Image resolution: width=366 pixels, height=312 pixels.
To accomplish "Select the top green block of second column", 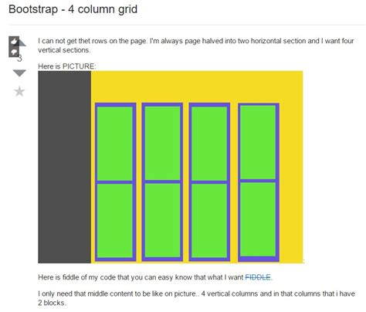I will [x=162, y=143].
